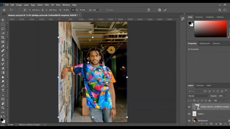Viewport: 230px width, 129px height.
Task: Toggle lock transparent pixels
Action: point(194,101)
